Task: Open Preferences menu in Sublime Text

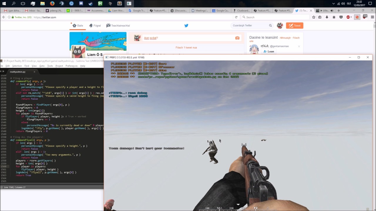Action: click(x=71, y=66)
